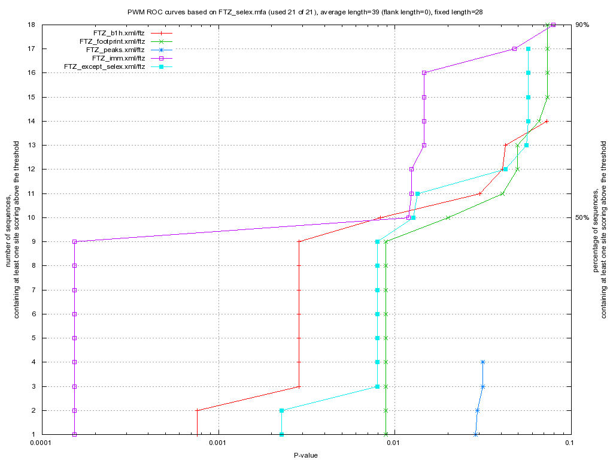The image size is (613, 460).
Task: Click the purple square marker in FTZ_imm legend
Action: 160,58
